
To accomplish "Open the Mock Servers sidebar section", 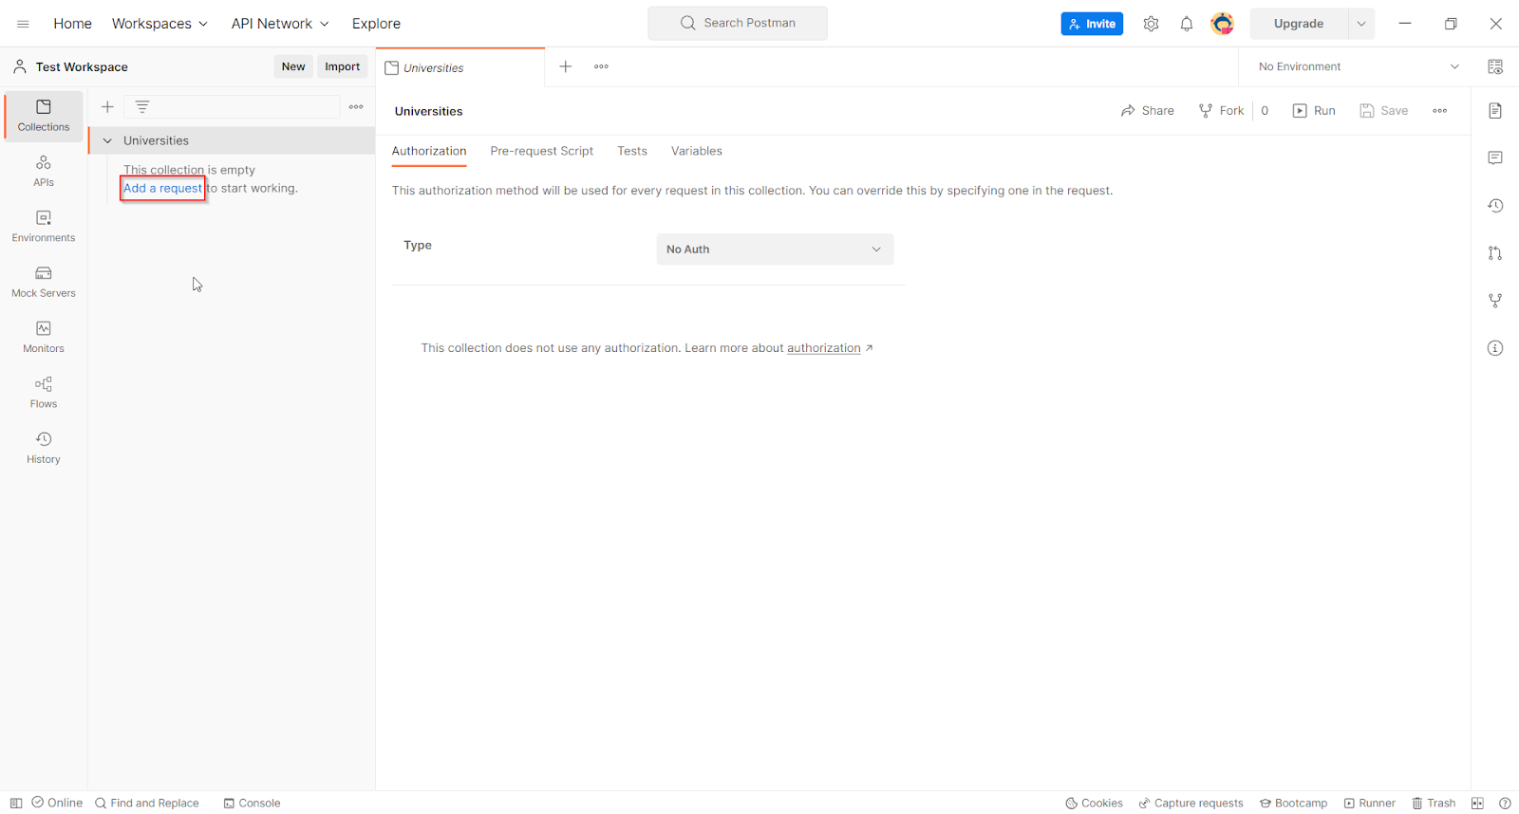I will (44, 282).
